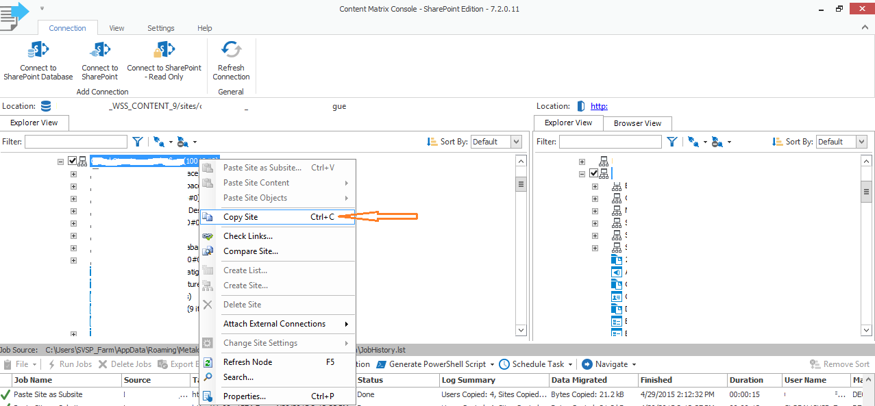Click the disconnect plug icon in right pane toolbar
The image size is (875, 406).
[717, 142]
